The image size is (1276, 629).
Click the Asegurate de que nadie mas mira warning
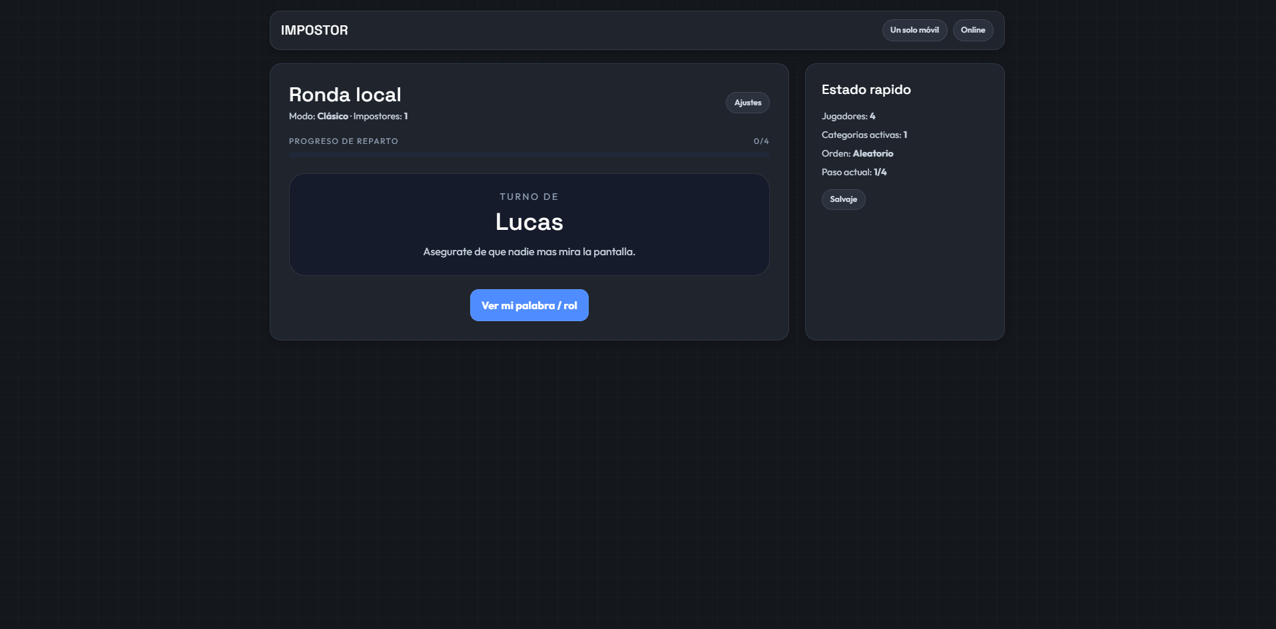tap(529, 252)
